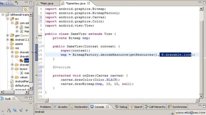Select the icon image file in tree

(x=26, y=61)
